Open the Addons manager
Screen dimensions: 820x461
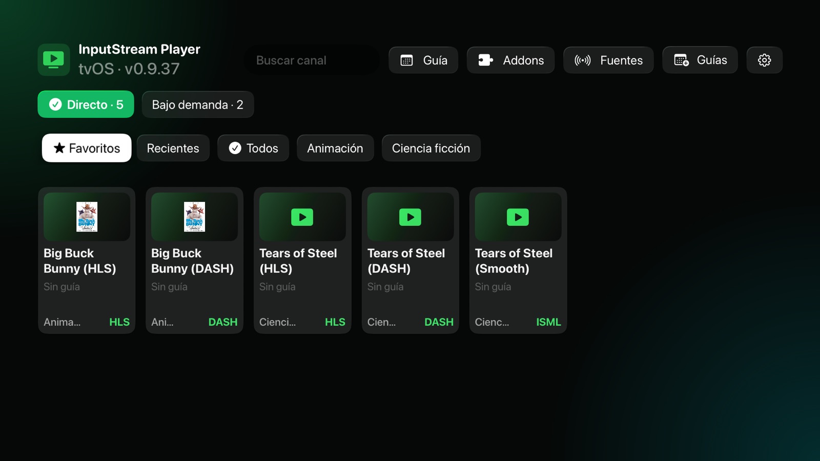[510, 60]
